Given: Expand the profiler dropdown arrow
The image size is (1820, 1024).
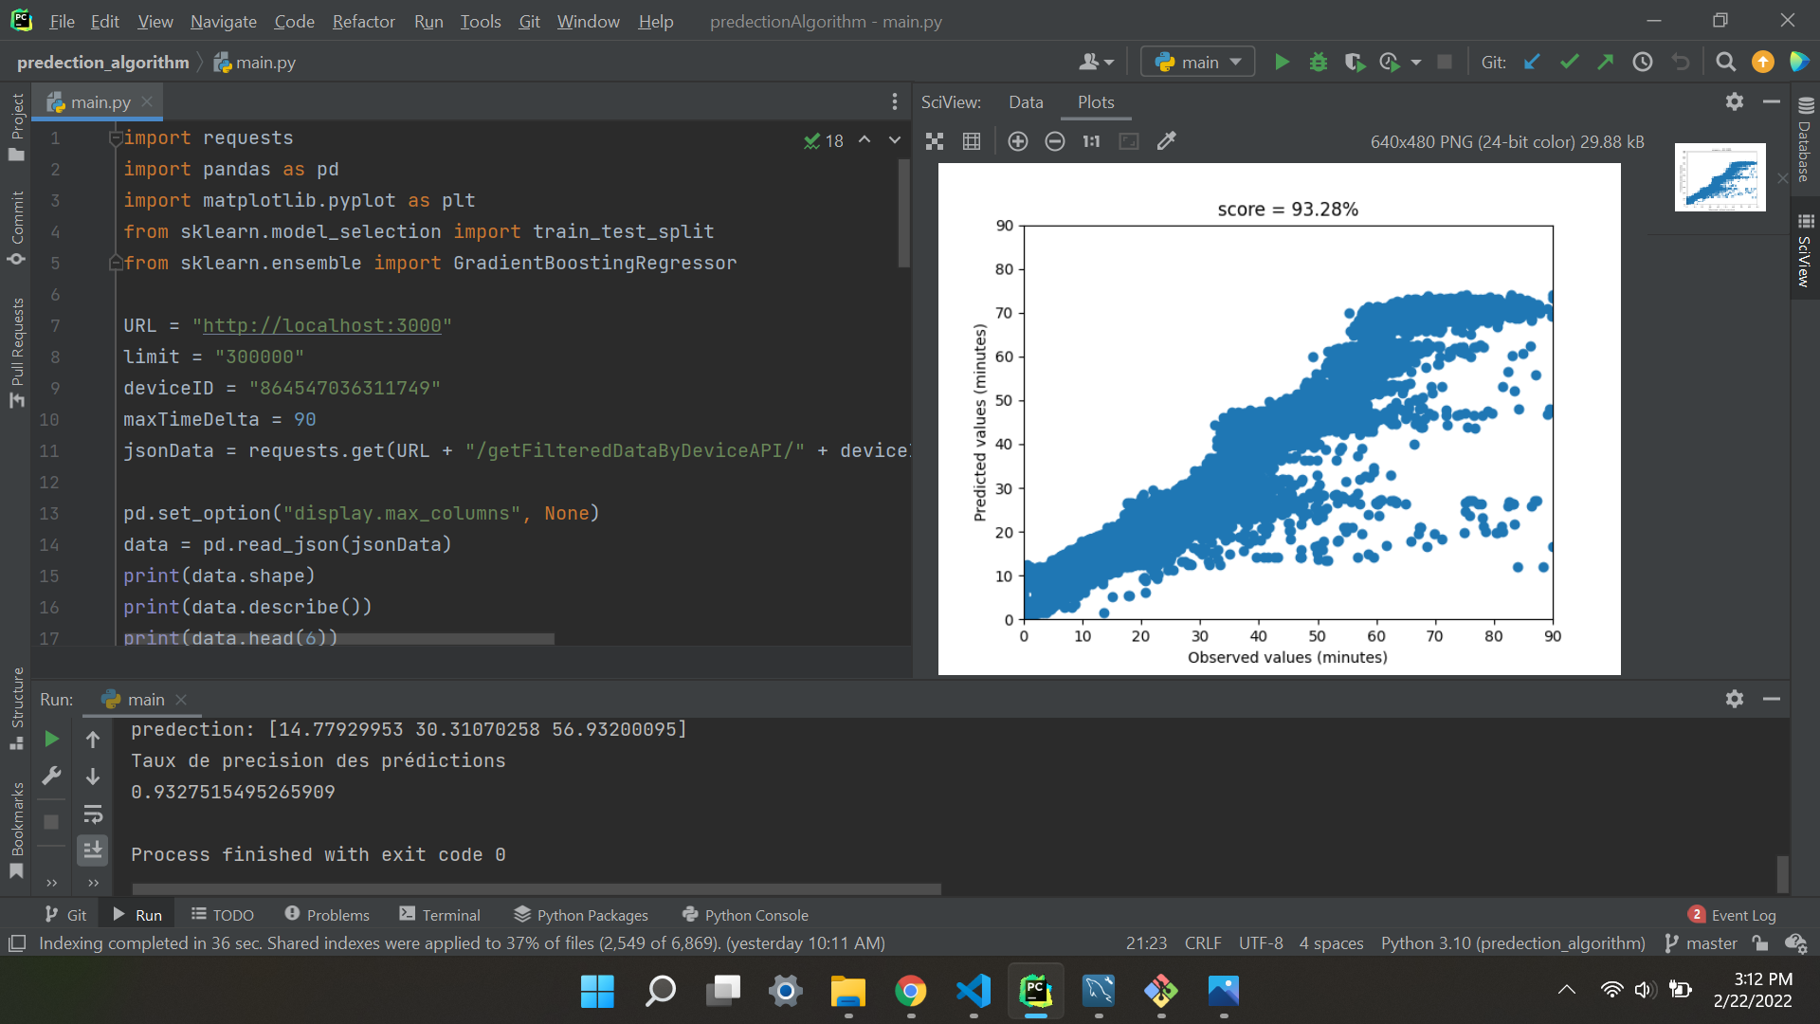Looking at the screenshot, I should (1414, 61).
